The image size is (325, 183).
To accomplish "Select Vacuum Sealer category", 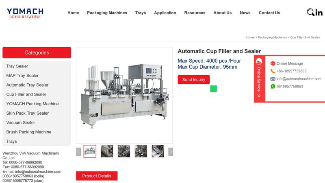I will pos(21,123).
